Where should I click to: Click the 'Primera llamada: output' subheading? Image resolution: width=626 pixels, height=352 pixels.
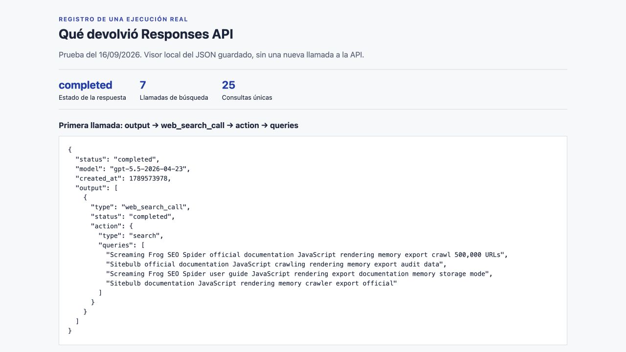[179, 125]
